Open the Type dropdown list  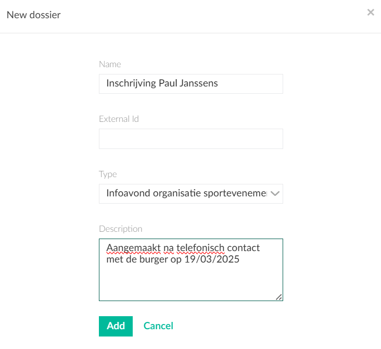(x=190, y=194)
